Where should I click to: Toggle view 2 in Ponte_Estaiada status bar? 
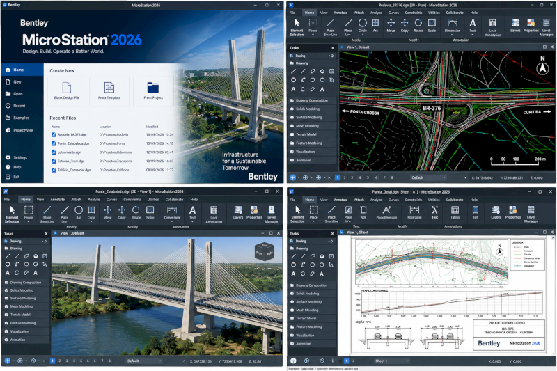point(60,361)
